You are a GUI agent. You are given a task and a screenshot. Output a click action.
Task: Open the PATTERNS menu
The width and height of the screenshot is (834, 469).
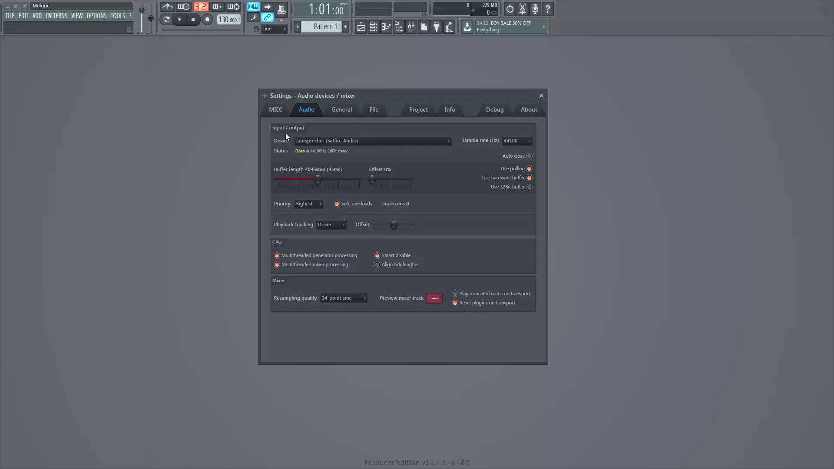tap(57, 16)
